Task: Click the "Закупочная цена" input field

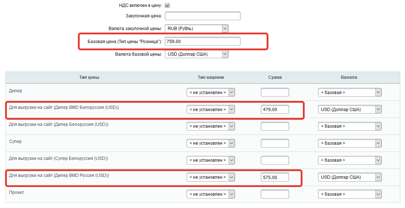Action: (202, 16)
